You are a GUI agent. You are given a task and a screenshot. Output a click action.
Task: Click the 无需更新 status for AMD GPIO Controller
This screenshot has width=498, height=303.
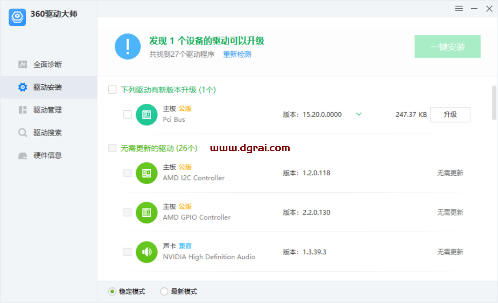click(451, 213)
